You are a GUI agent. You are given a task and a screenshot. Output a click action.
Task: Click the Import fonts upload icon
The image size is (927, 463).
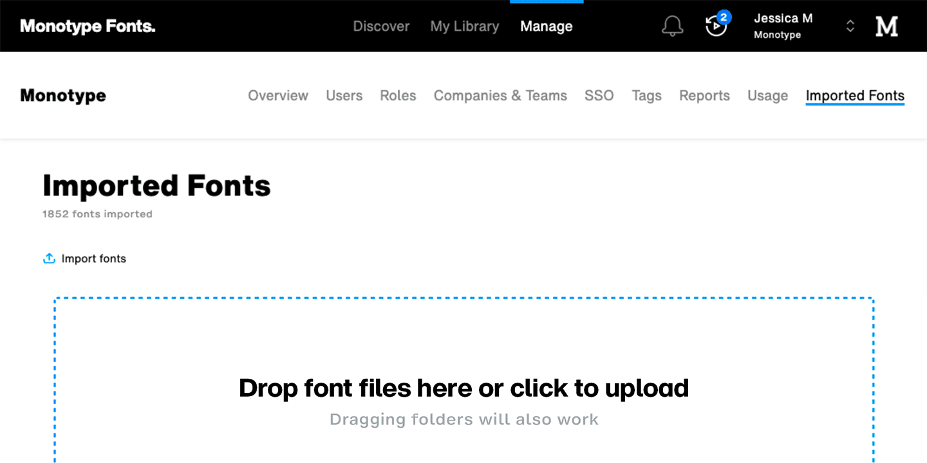point(49,259)
